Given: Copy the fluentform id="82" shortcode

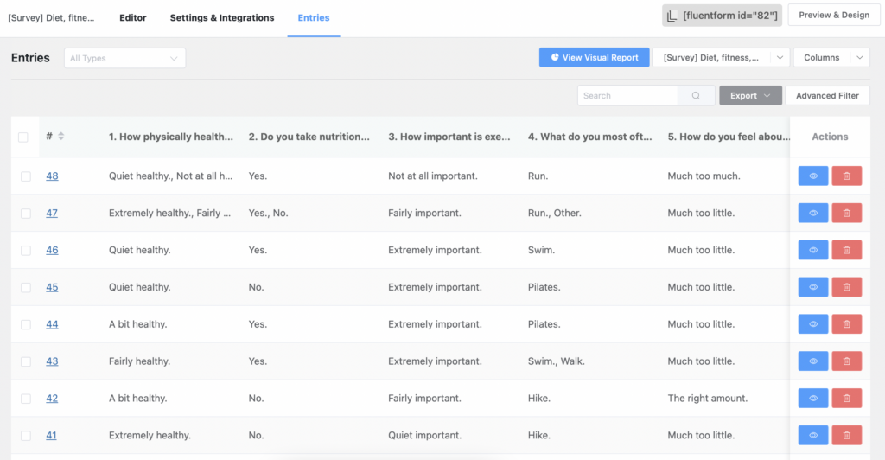Looking at the screenshot, I should (722, 16).
